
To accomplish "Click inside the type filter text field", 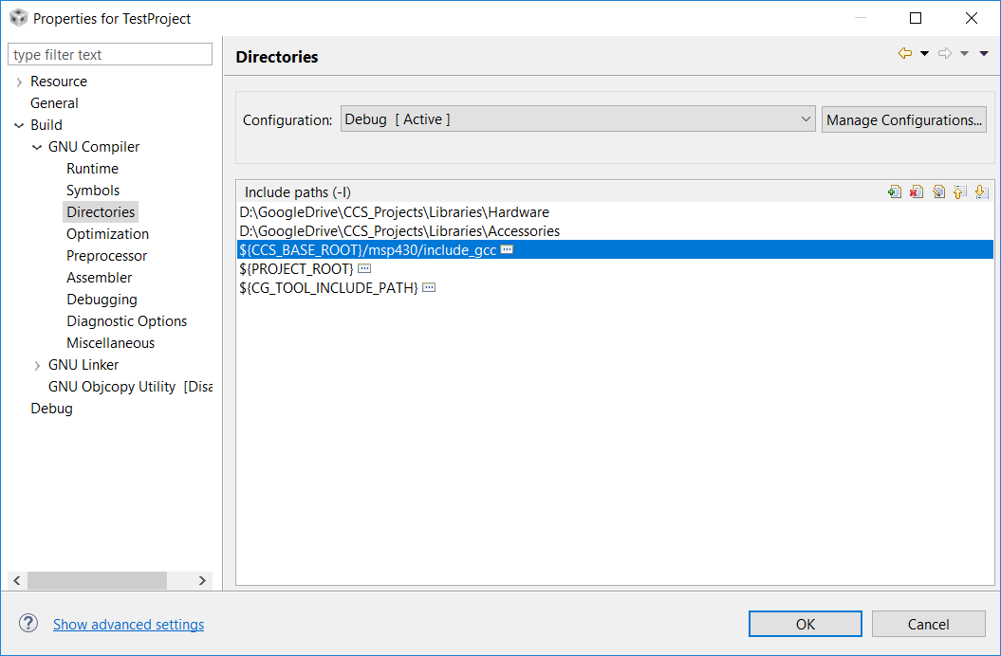I will [109, 54].
